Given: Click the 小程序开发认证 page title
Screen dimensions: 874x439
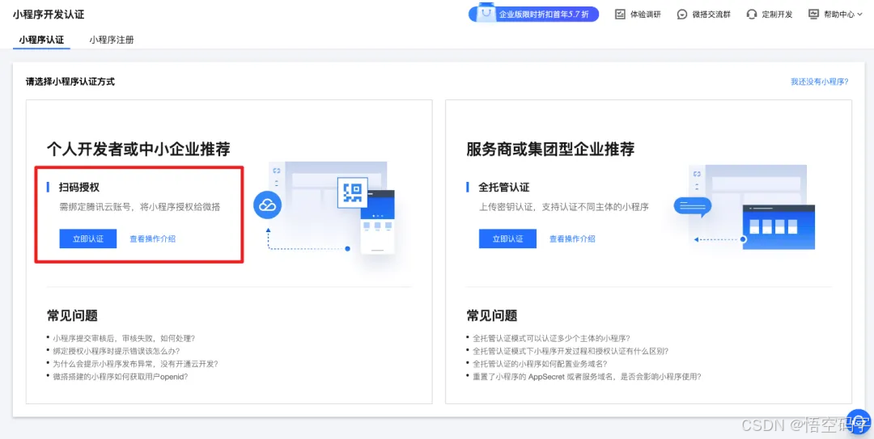Looking at the screenshot, I should tap(48, 15).
